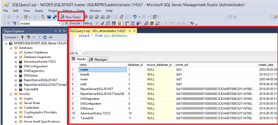The height and width of the screenshot is (125, 278).
Task: Click the Refresh icon in Object Explorer
Action: pos(45,37)
